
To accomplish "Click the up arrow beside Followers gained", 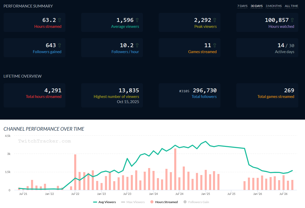I will point(59,45).
